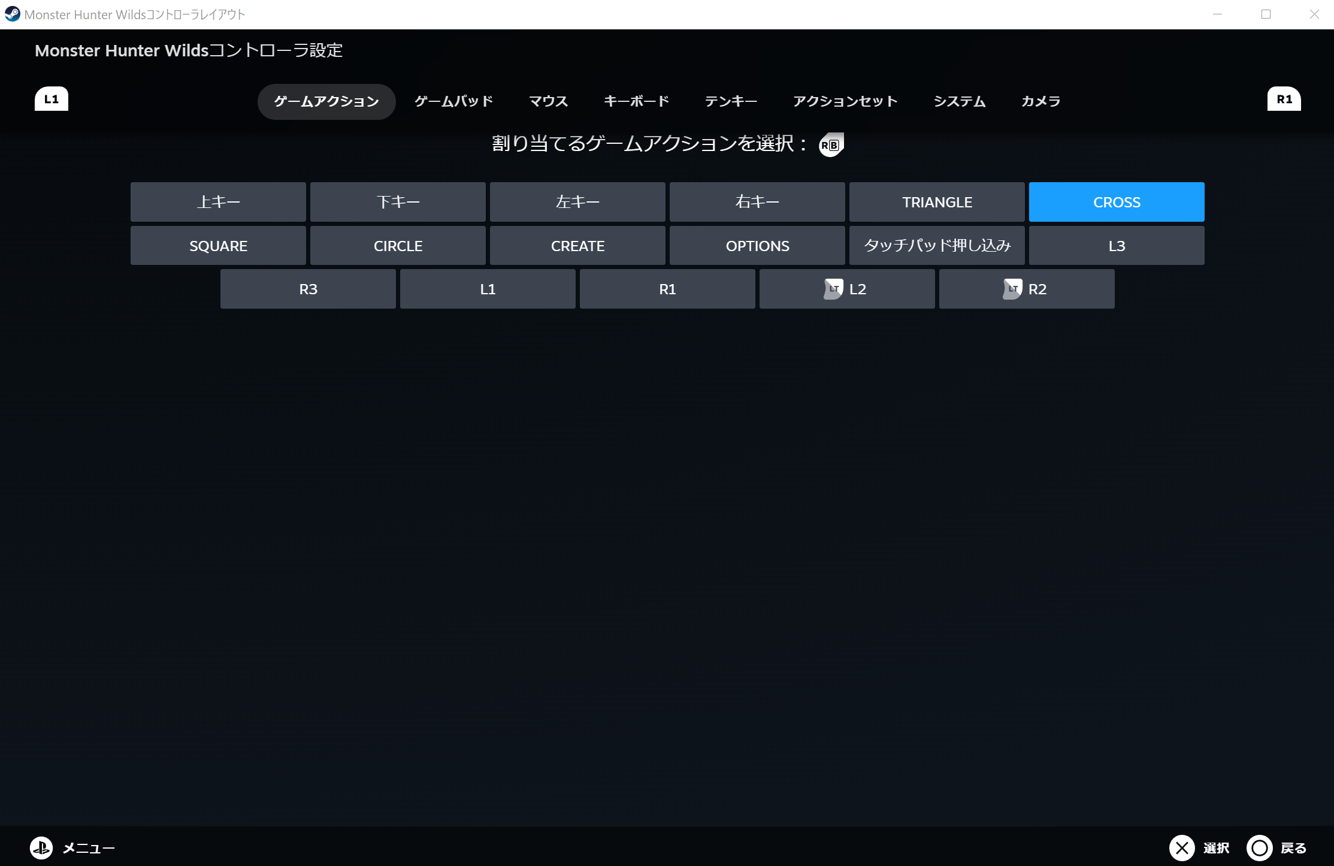Viewport: 1334px width, 866px height.
Task: Click the 戻る label at the bottom
Action: click(1293, 848)
